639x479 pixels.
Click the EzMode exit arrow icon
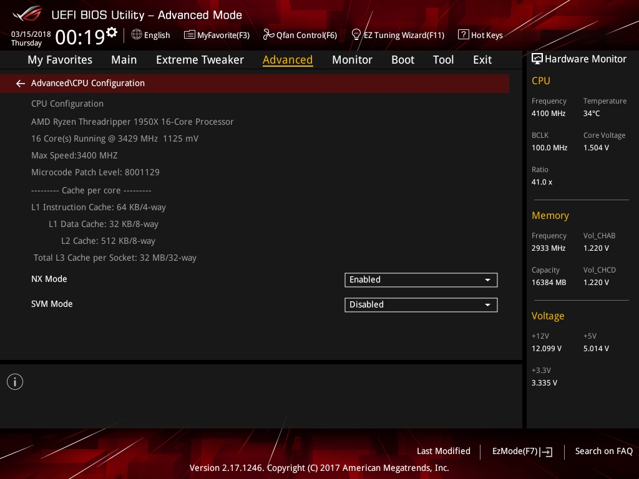pyautogui.click(x=546, y=452)
